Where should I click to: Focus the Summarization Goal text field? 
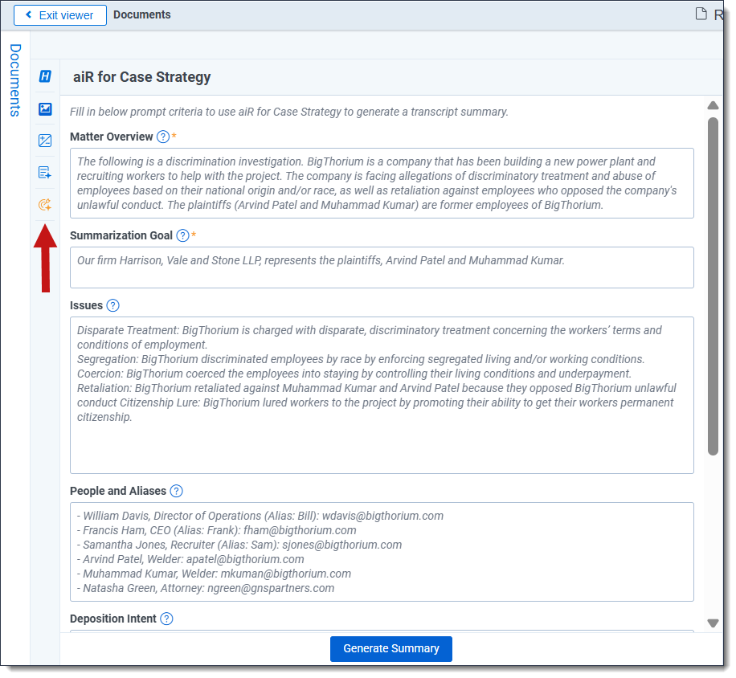(x=382, y=268)
